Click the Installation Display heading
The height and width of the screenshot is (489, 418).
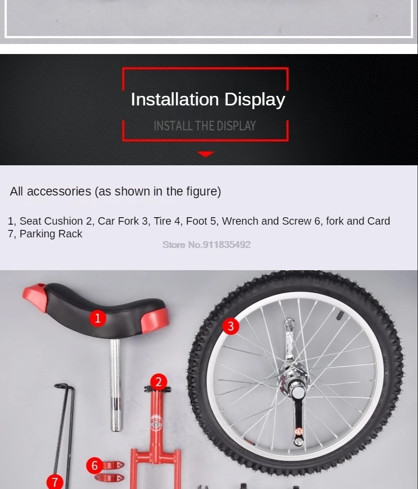tap(208, 100)
